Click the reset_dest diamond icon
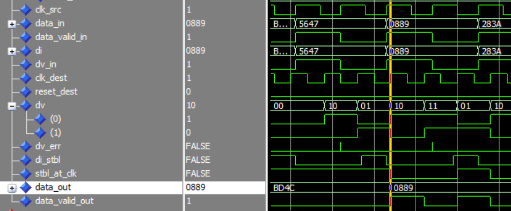Viewport: 511px width, 211px height. point(26,92)
